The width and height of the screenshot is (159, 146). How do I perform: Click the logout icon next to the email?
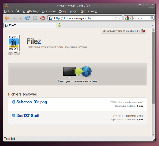[x=143, y=31]
